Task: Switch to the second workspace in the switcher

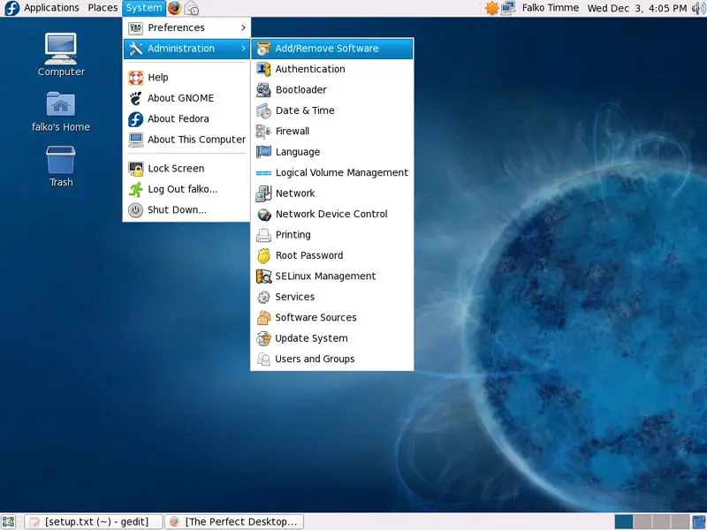Action: click(x=642, y=521)
